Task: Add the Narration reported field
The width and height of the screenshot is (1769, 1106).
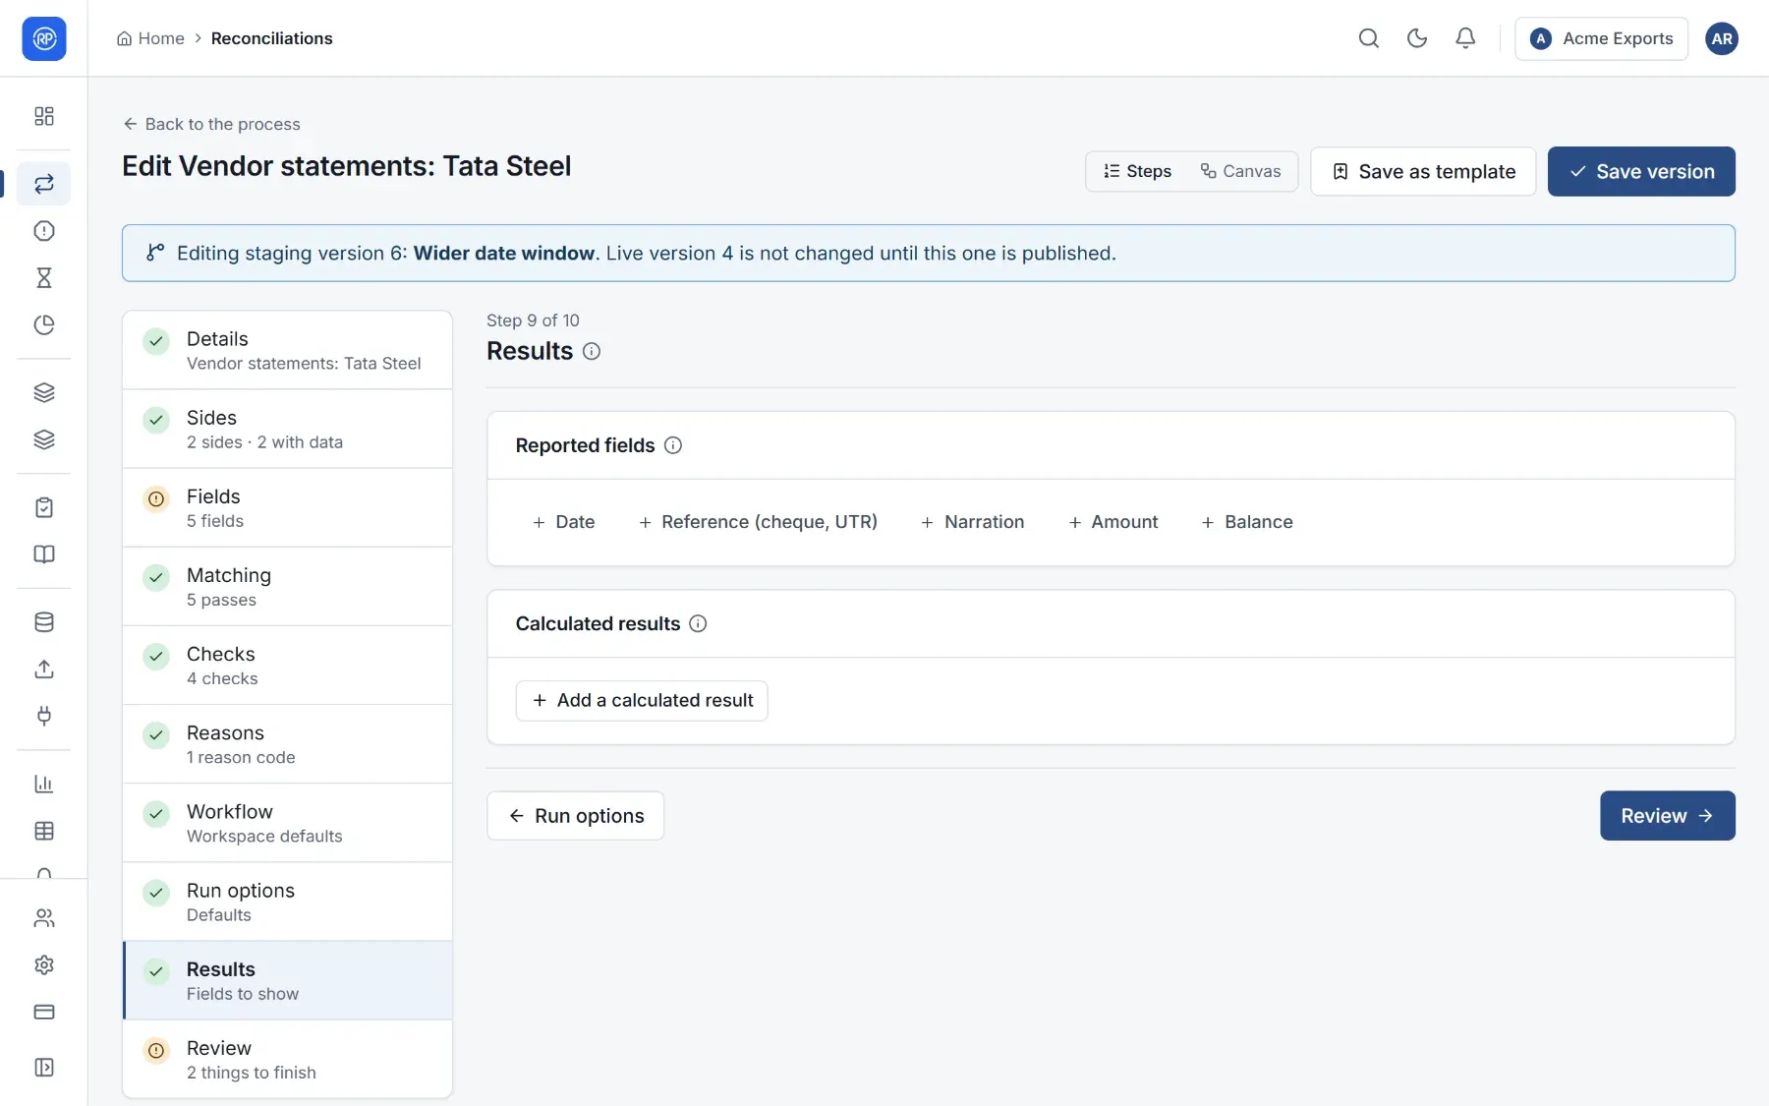Action: point(972,522)
